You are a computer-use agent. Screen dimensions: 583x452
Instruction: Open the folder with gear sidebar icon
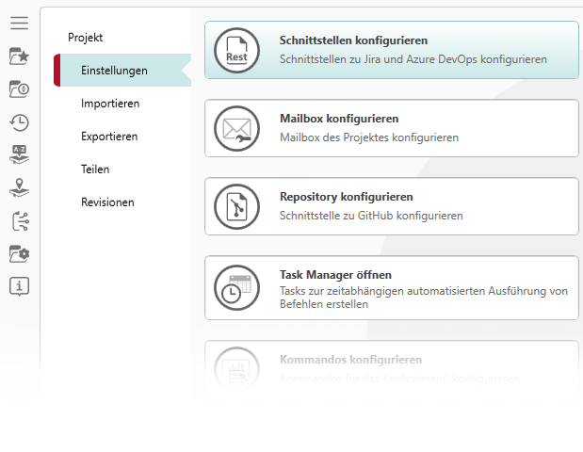pyautogui.click(x=20, y=254)
